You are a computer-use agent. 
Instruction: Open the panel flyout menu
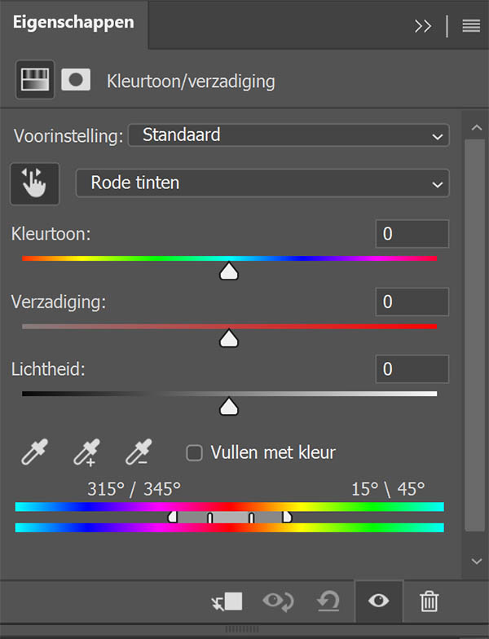point(471,26)
